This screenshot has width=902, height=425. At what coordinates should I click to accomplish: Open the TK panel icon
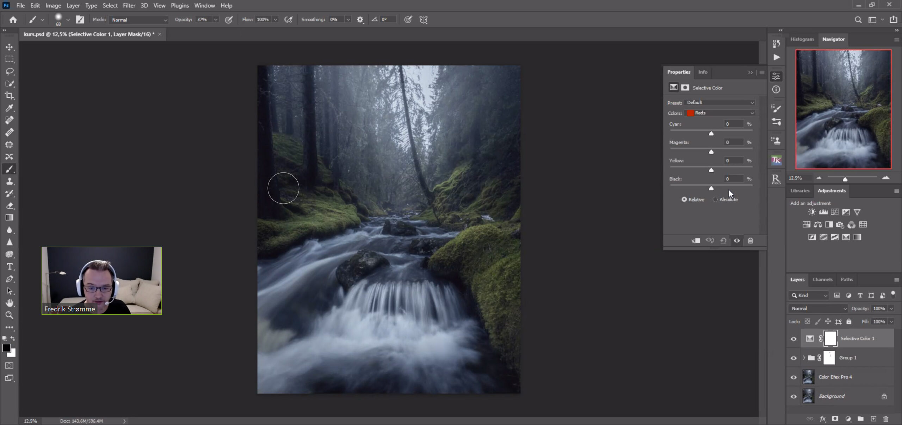(x=776, y=160)
